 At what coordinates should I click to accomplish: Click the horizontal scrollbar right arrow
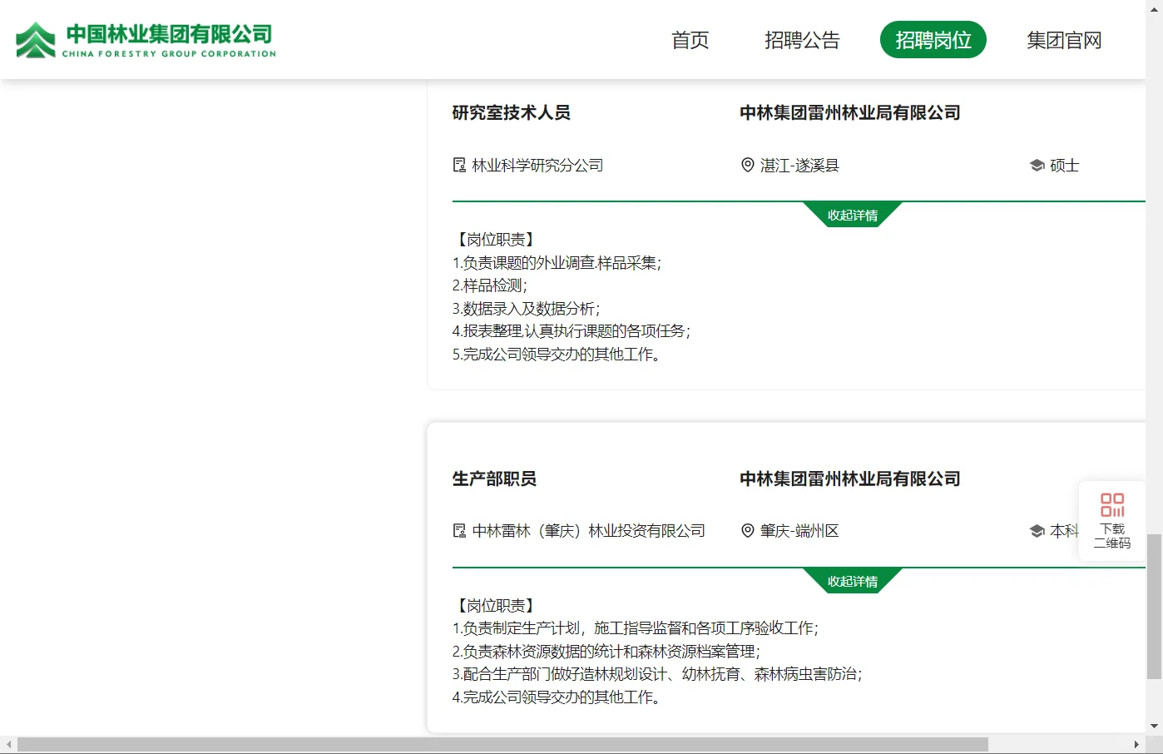point(1136,744)
